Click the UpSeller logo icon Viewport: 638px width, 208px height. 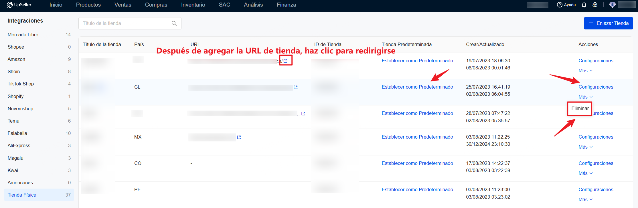coord(9,5)
